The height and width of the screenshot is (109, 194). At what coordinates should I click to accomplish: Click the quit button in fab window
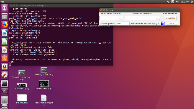172,24
